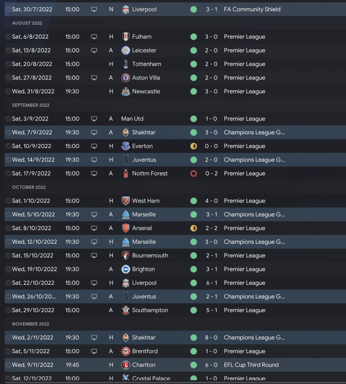This screenshot has height=384, width=346.
Task: Click the Fulham club badge
Action: tap(126, 37)
